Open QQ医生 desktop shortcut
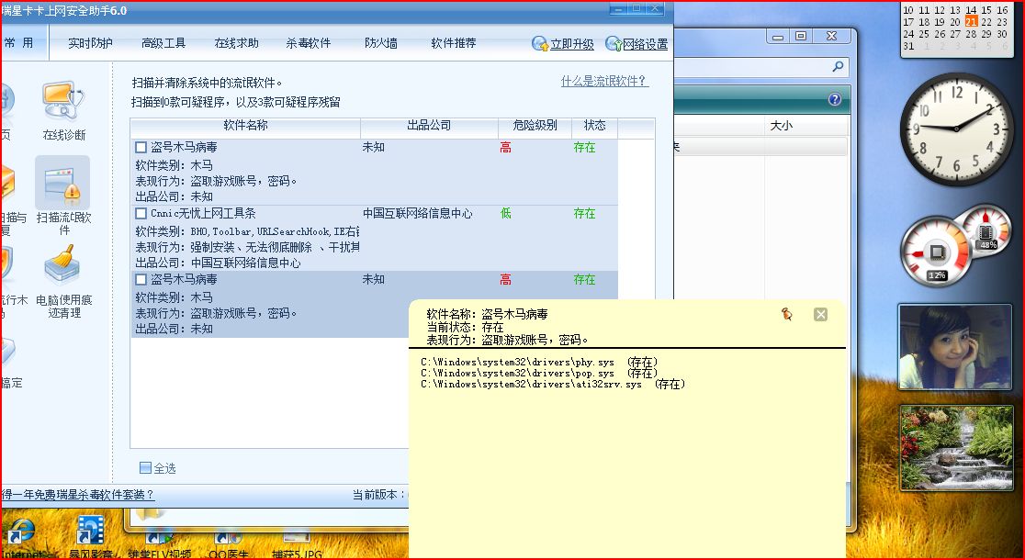1025x560 pixels. 228,545
